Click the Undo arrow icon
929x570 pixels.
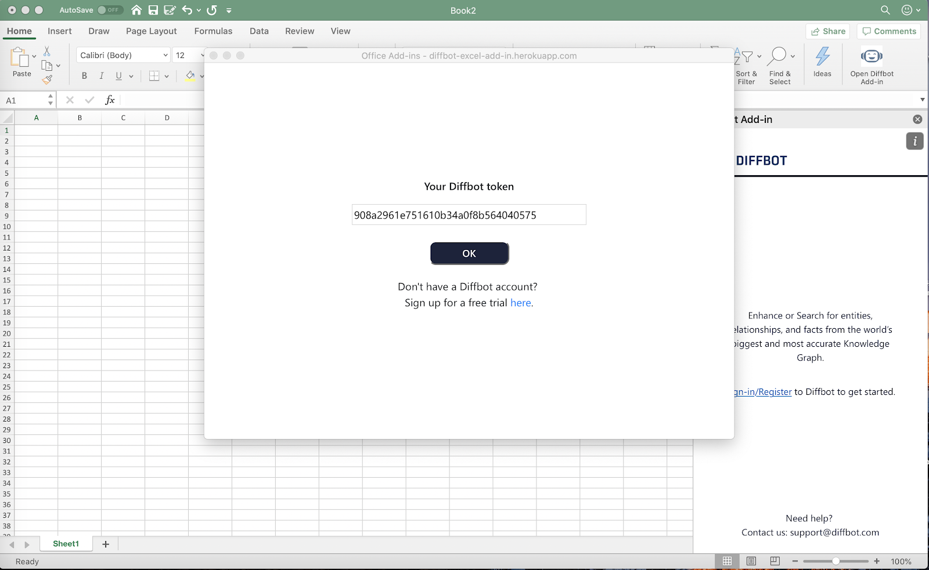tap(187, 10)
